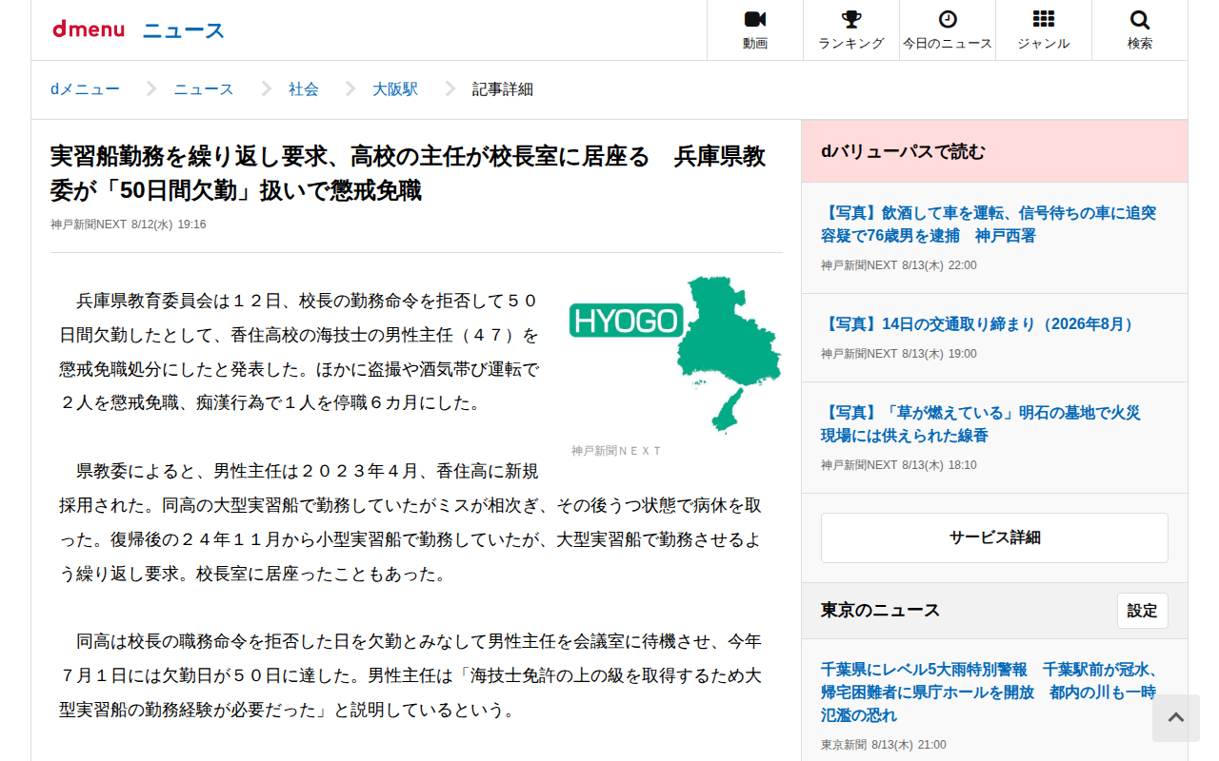Open 明石の墓地で火災 article

pyautogui.click(x=981, y=424)
